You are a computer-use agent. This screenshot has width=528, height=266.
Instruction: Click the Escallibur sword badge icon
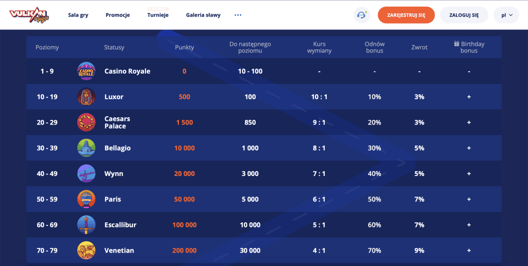tap(86, 225)
